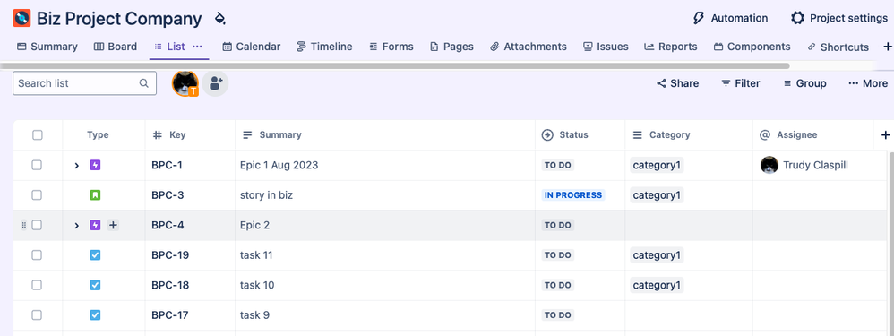Open the Reports tab
894x336 pixels.
670,47
